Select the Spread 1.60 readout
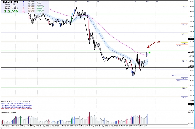The height and width of the screenshot is (129, 195). (x=10, y=4)
